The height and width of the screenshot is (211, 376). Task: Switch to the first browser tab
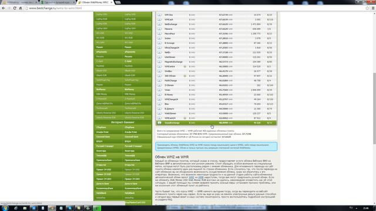coord(19,2)
